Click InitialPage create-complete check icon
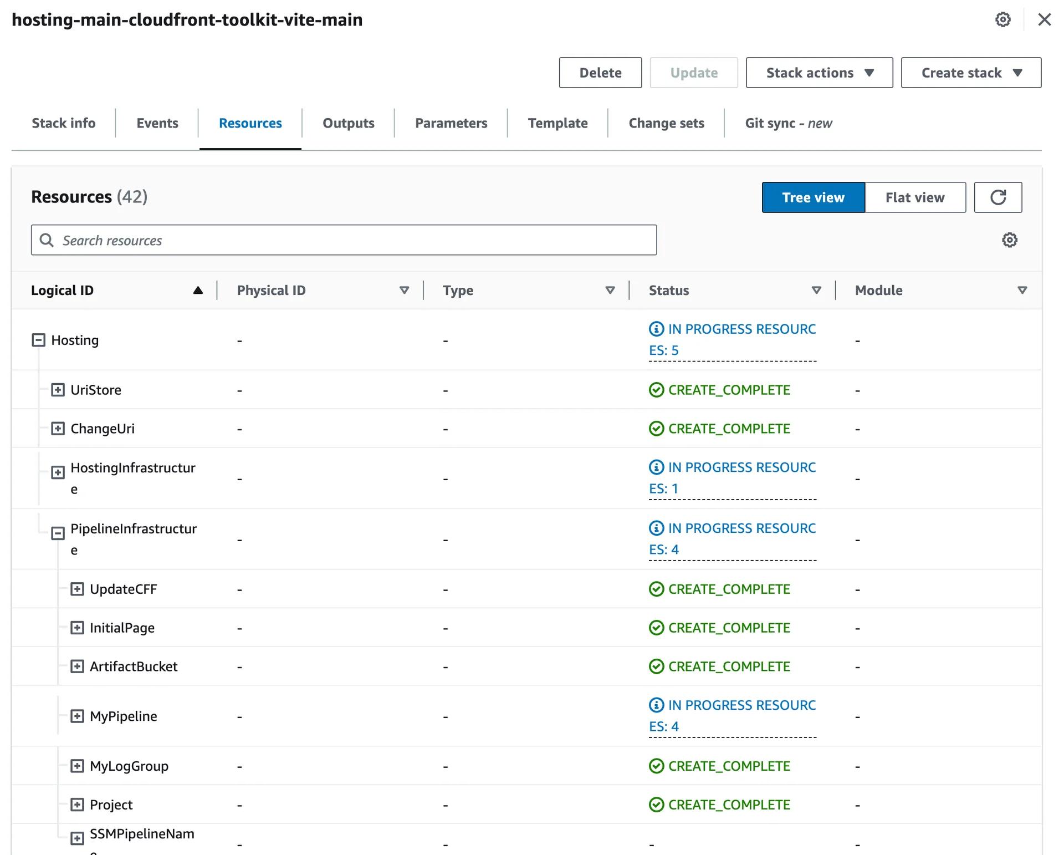The height and width of the screenshot is (855, 1064). 656,628
